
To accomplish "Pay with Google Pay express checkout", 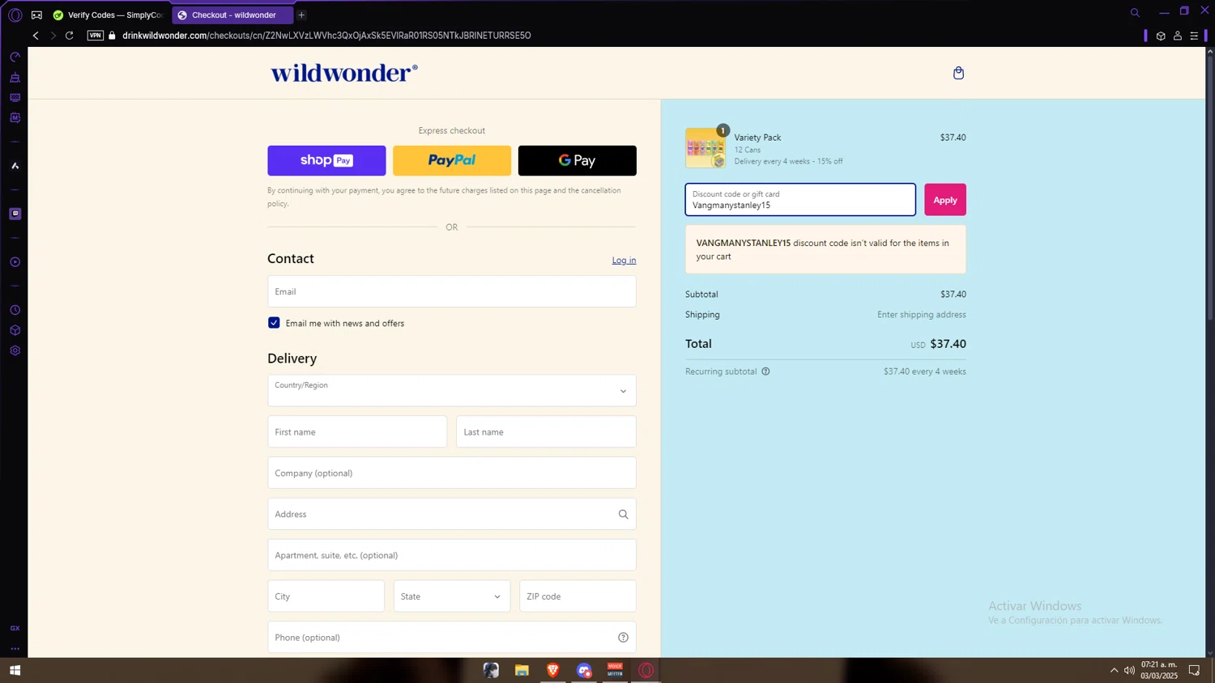I will coord(577,160).
